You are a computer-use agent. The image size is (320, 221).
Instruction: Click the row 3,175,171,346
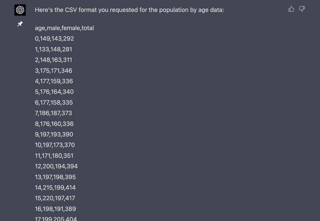tap(54, 71)
